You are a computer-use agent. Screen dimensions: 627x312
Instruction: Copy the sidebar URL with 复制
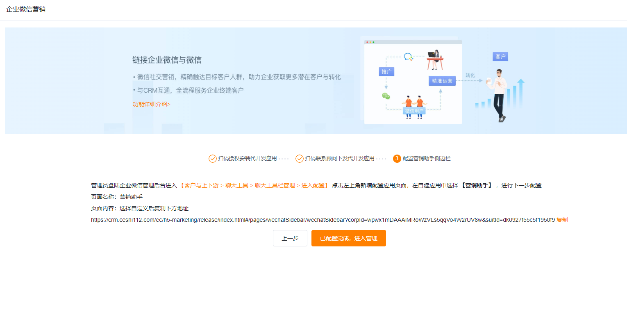click(x=562, y=220)
